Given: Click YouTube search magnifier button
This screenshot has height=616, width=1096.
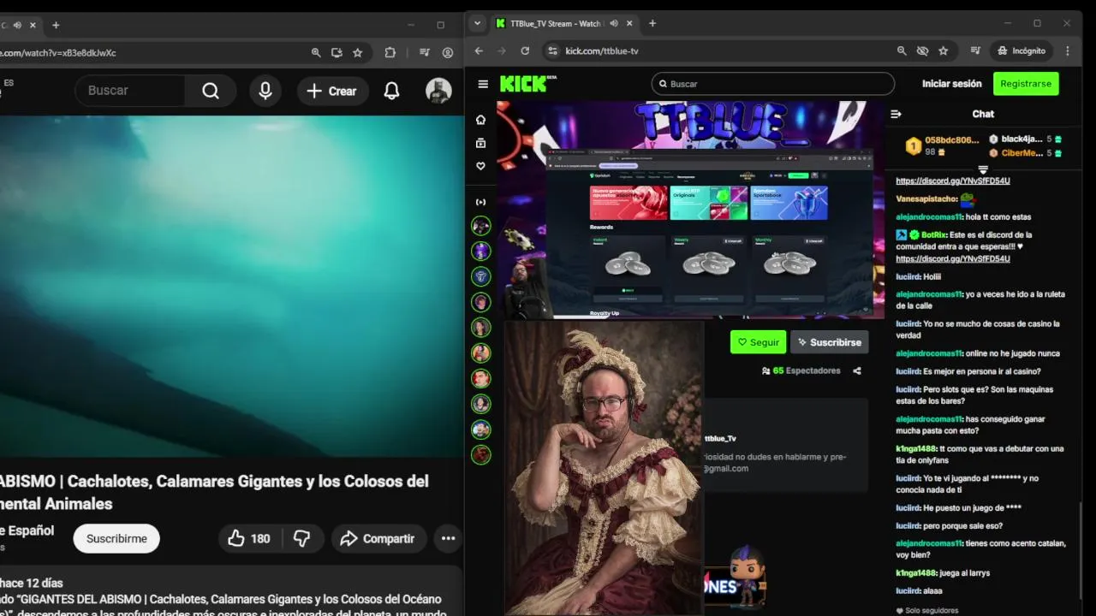Looking at the screenshot, I should 211,91.
